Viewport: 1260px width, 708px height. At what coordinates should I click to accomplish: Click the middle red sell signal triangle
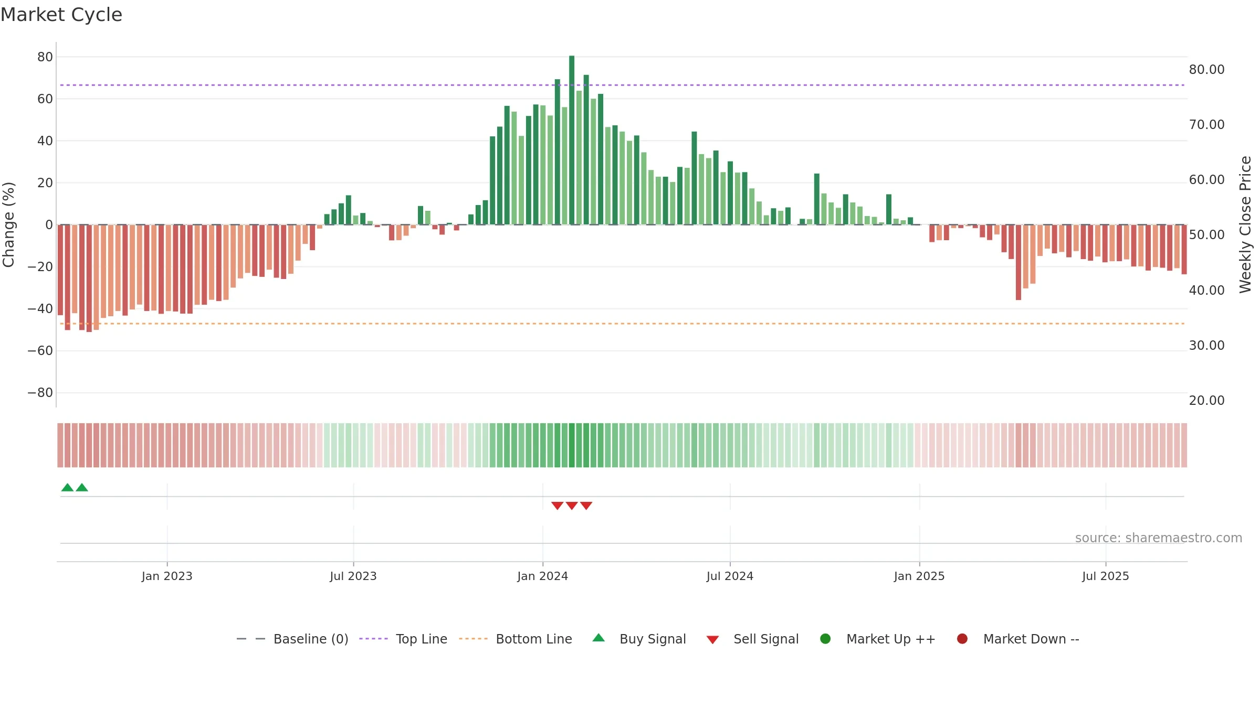[572, 506]
